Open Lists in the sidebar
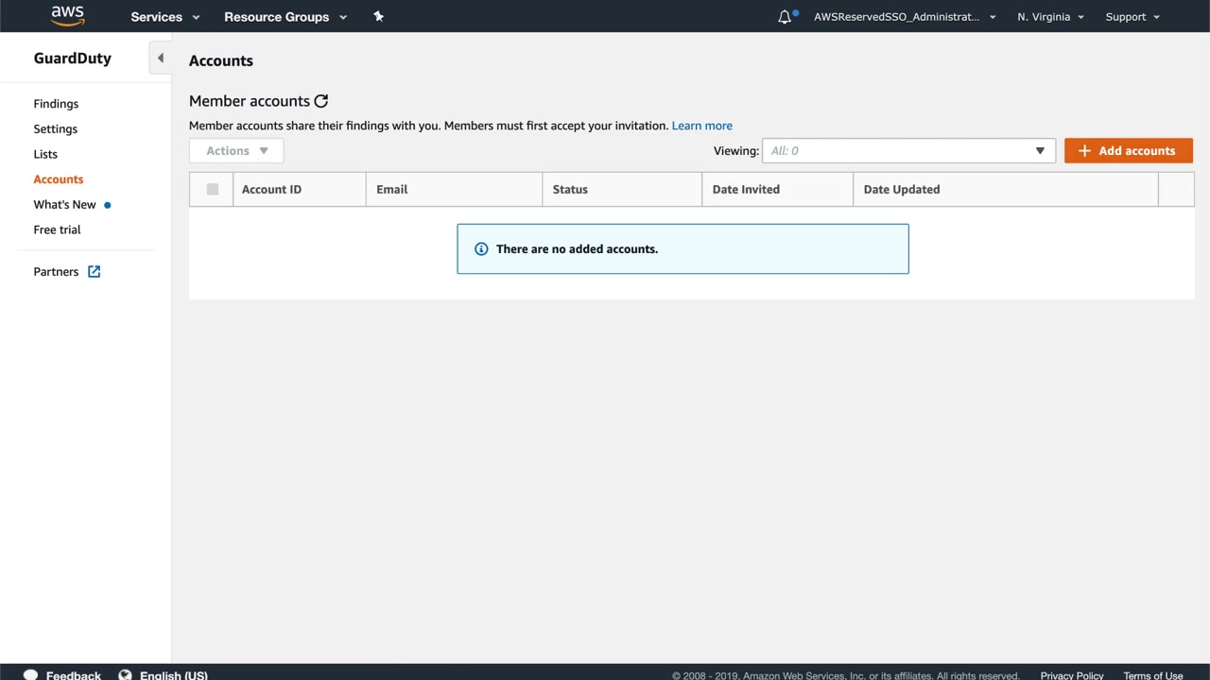The width and height of the screenshot is (1210, 680). coord(45,154)
